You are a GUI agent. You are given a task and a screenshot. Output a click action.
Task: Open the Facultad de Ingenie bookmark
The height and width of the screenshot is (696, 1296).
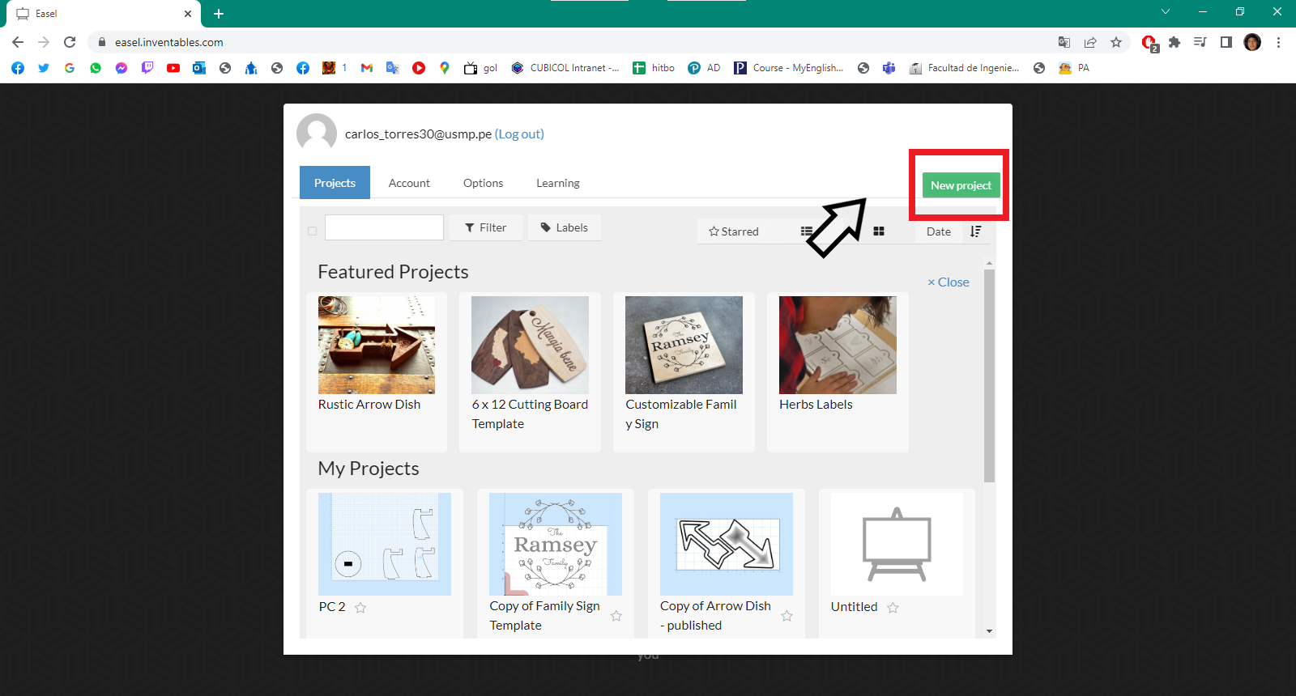(x=964, y=68)
